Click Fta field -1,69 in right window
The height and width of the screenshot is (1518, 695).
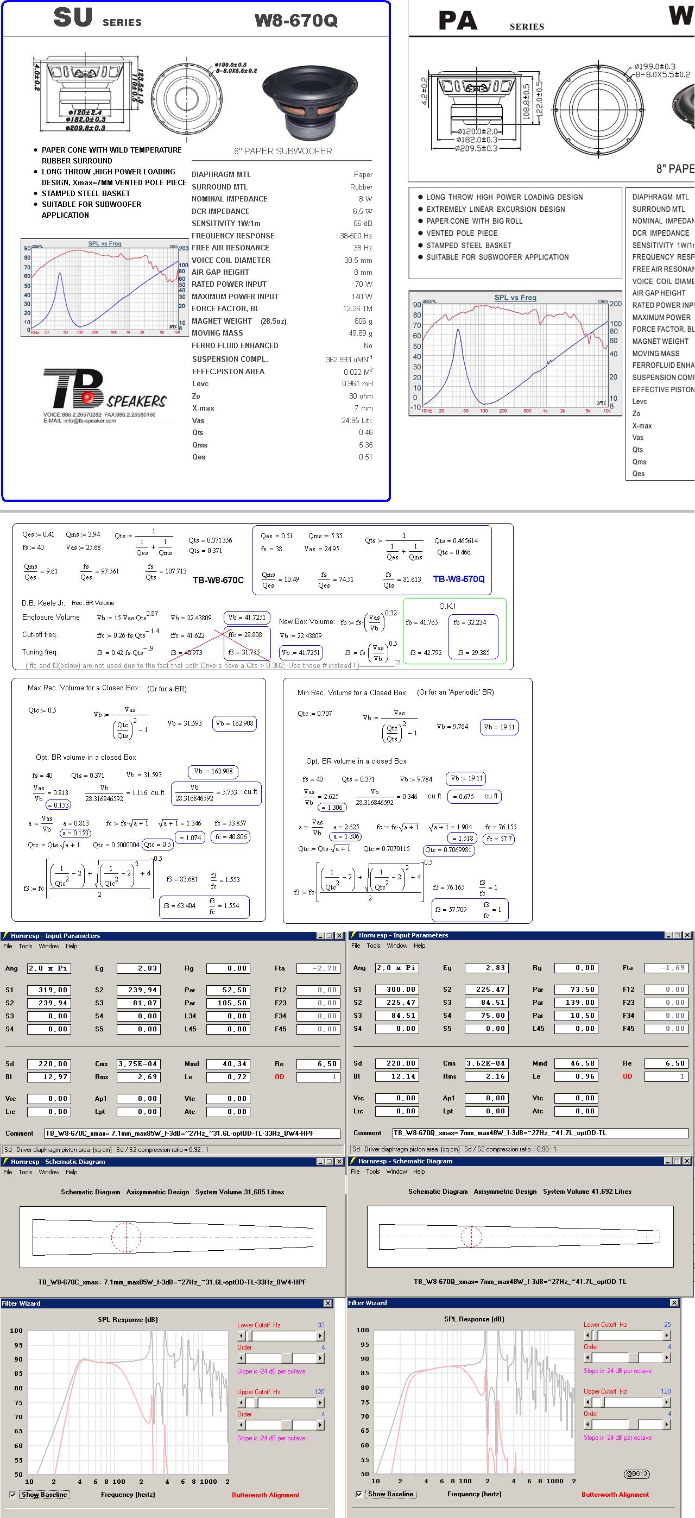(666, 968)
